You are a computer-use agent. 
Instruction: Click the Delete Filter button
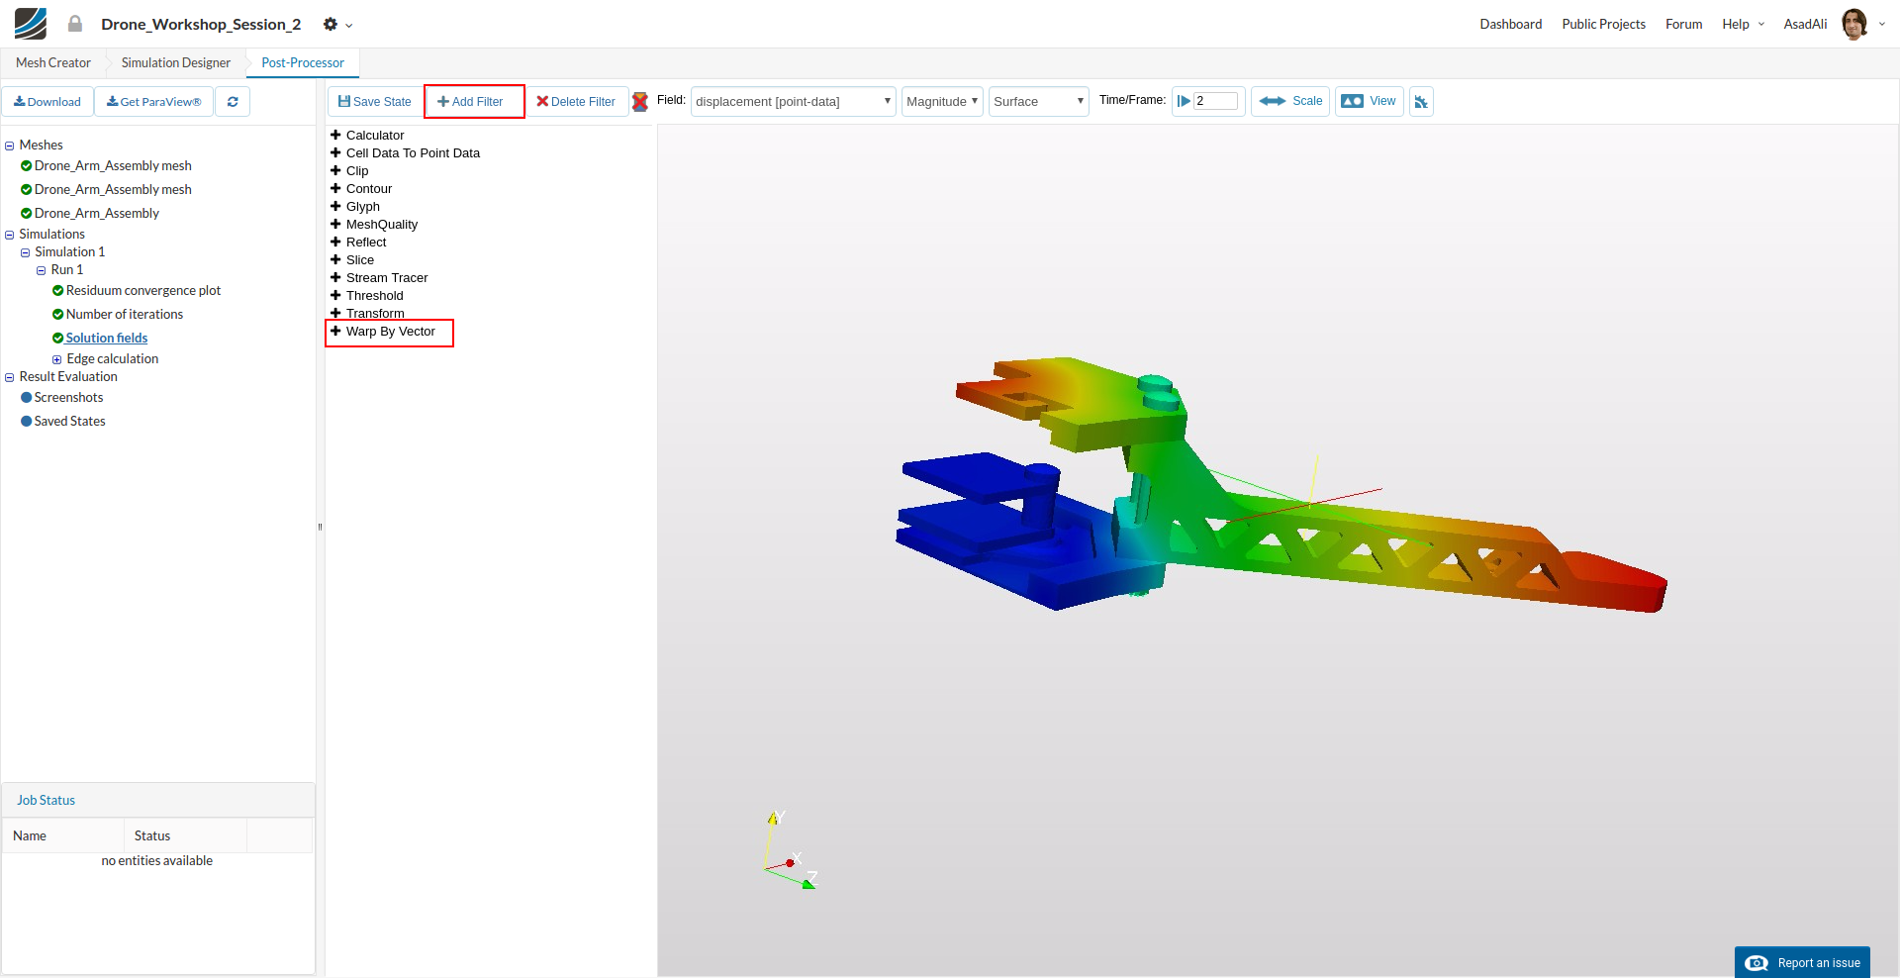point(576,101)
